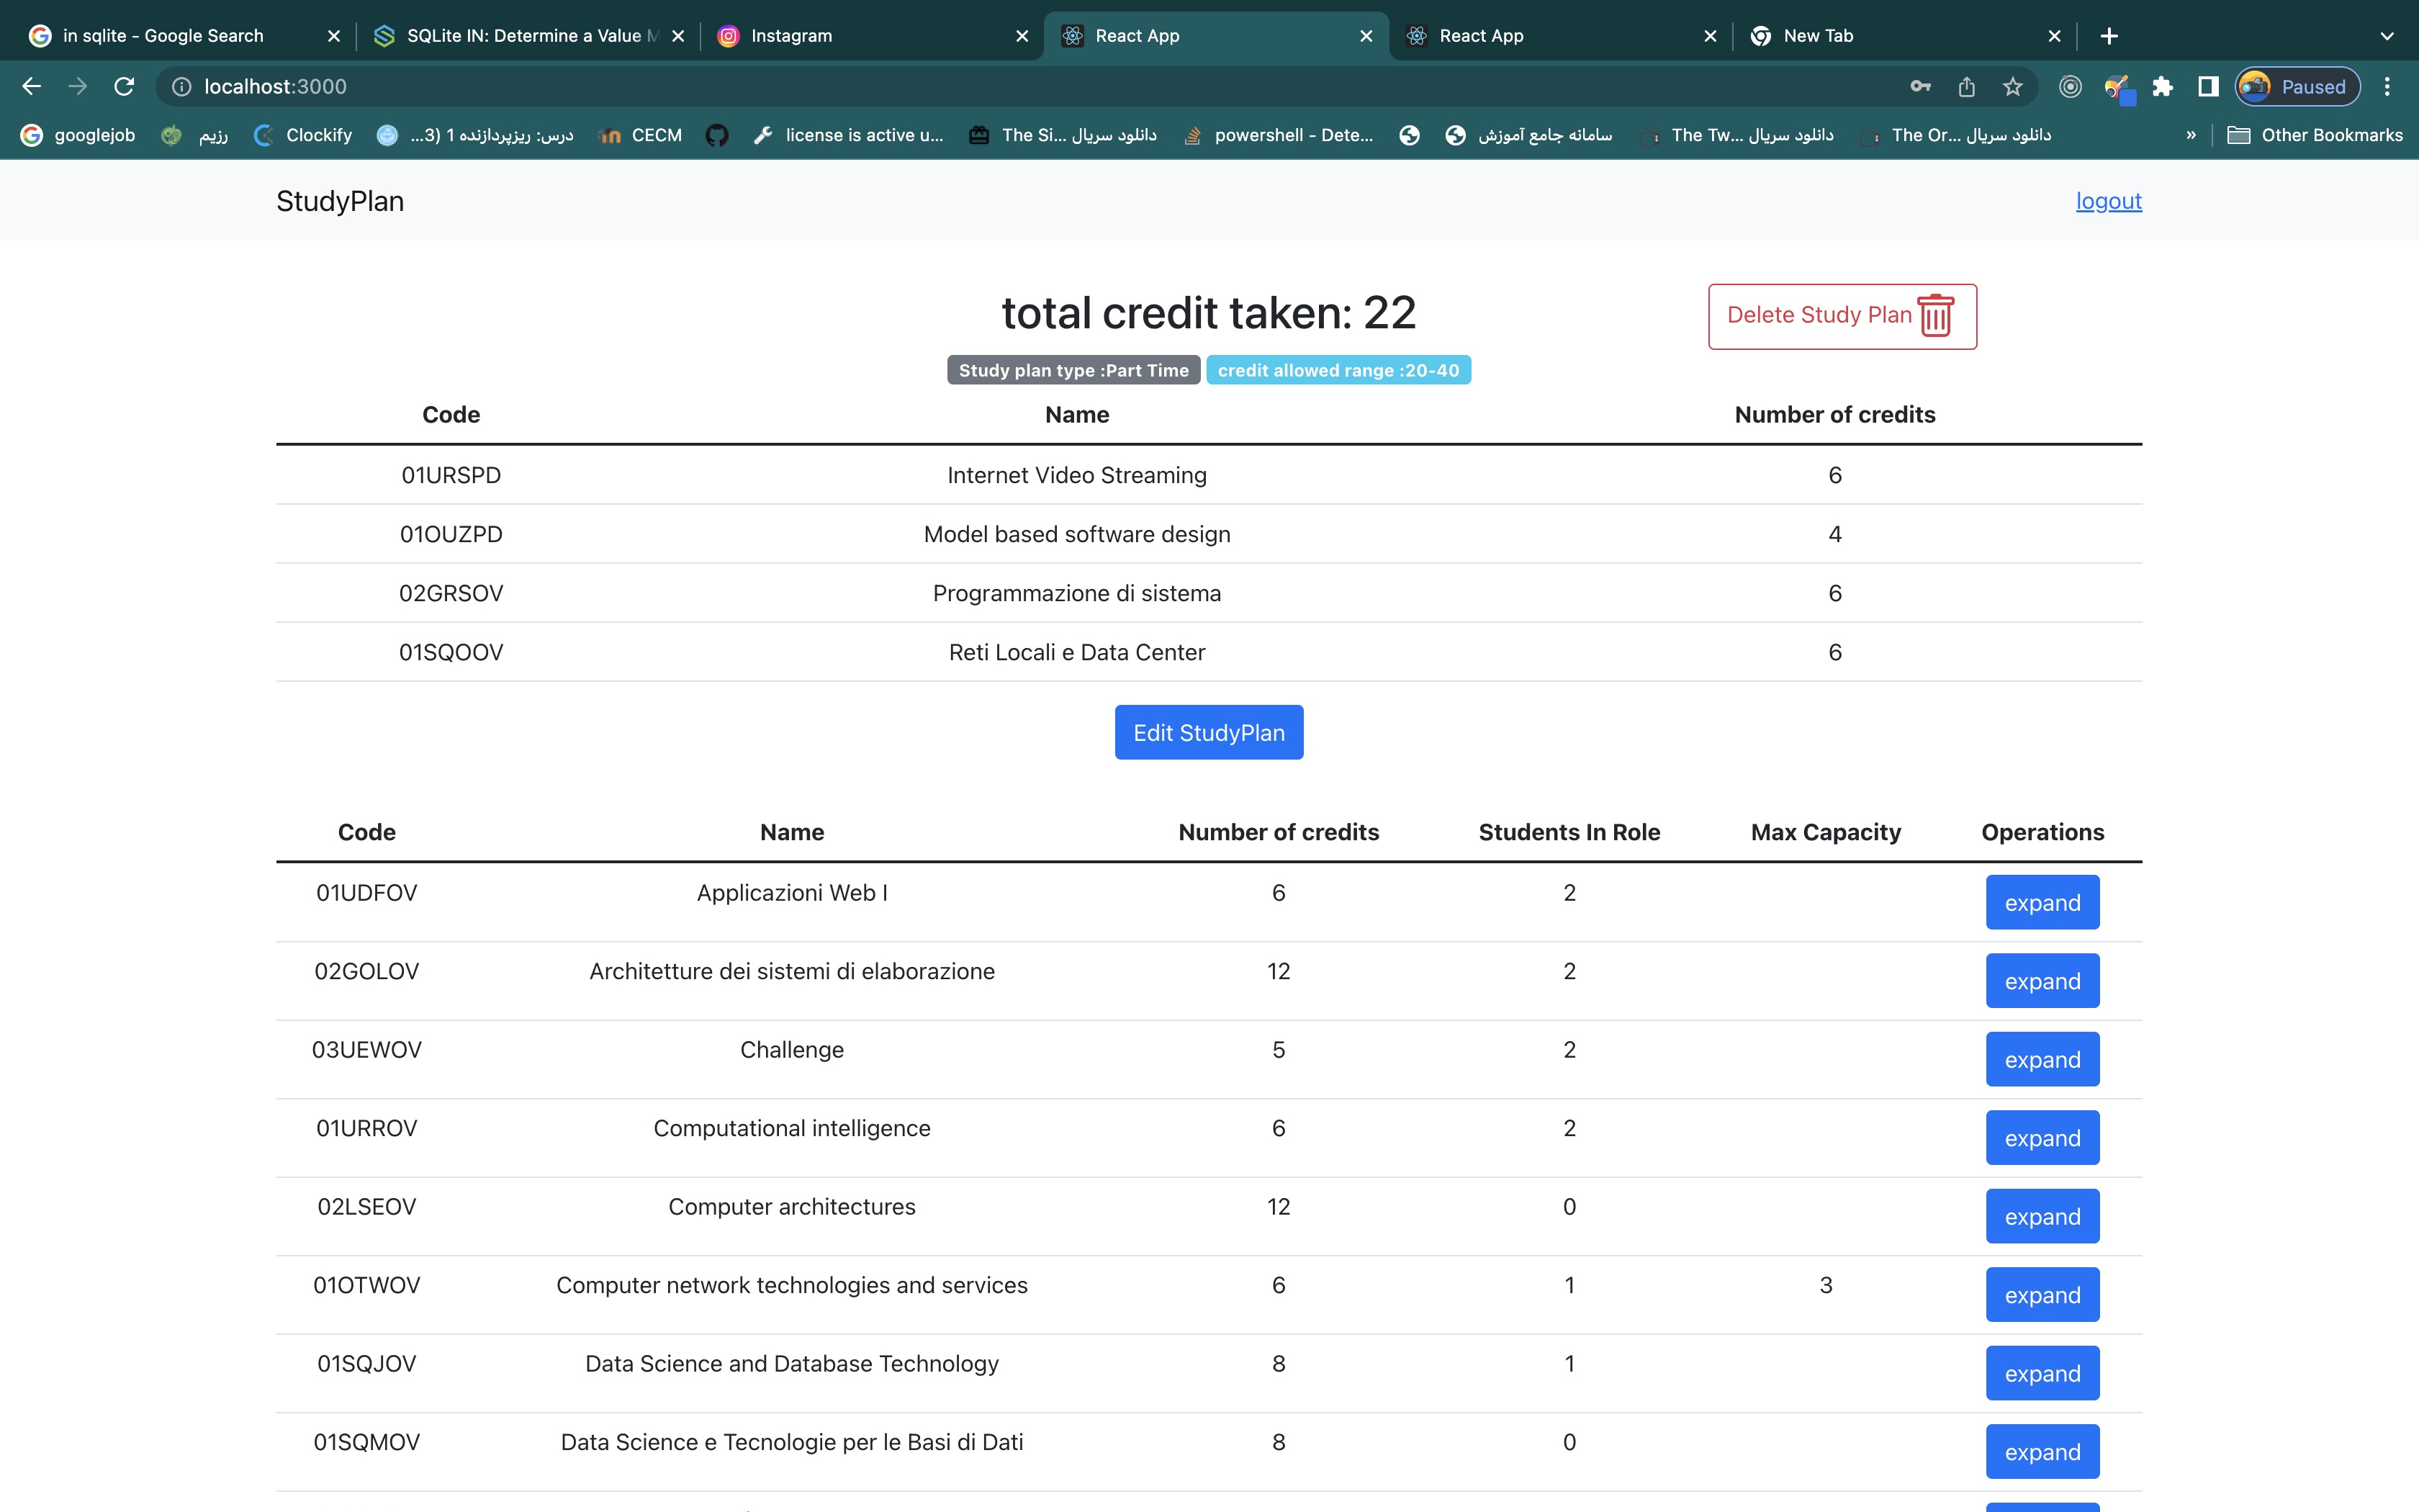Reload the page with the refresh icon
Image resolution: width=2419 pixels, height=1512 pixels.
click(x=124, y=87)
